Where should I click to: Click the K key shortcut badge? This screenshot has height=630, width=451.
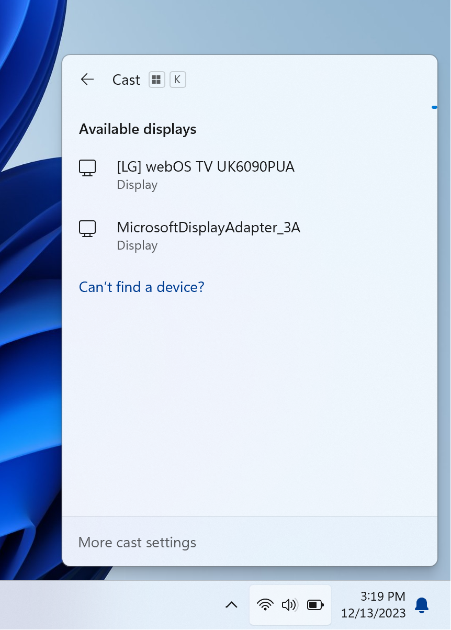click(178, 80)
